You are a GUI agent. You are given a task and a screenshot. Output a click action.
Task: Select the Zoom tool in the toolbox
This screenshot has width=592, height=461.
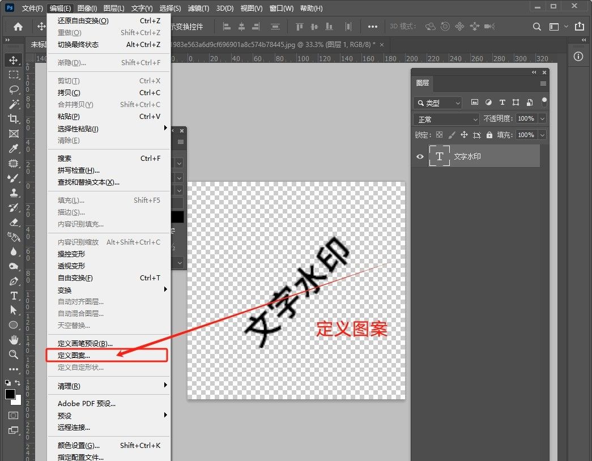click(14, 354)
